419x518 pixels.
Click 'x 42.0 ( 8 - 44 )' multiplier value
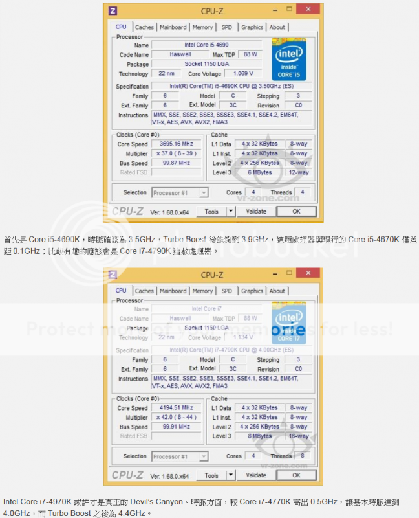click(x=177, y=417)
